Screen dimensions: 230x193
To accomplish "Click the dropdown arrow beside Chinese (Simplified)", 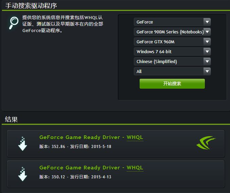I will coord(207,61).
